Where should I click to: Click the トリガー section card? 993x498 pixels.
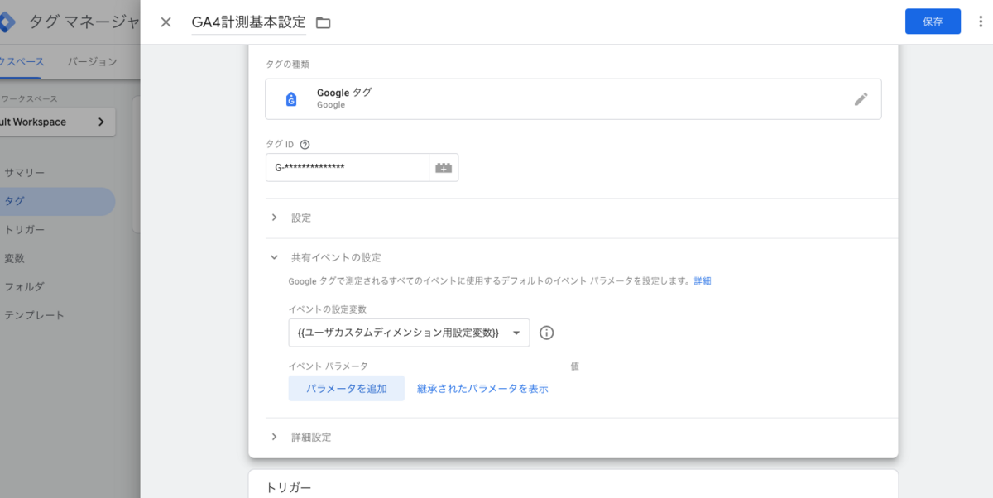(x=573, y=484)
